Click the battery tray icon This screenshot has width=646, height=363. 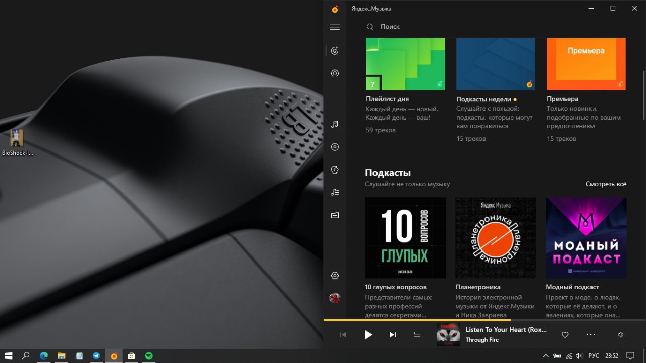pyautogui.click(x=557, y=355)
